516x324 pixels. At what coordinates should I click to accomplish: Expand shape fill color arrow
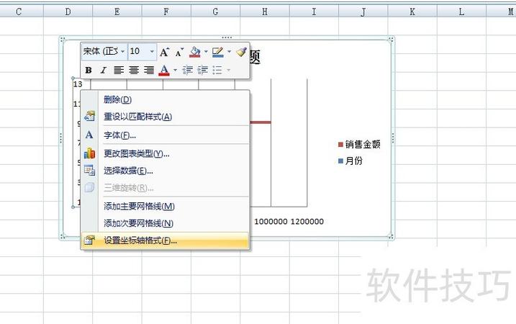click(206, 52)
